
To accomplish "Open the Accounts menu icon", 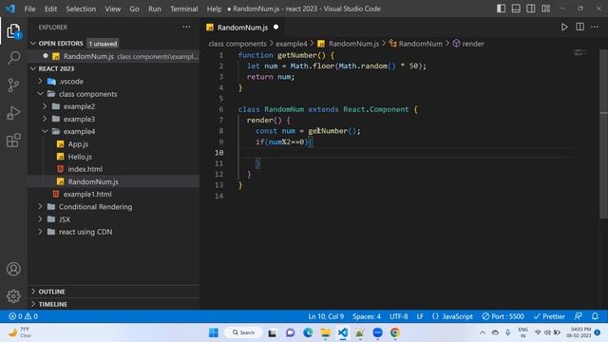I will [x=13, y=269].
